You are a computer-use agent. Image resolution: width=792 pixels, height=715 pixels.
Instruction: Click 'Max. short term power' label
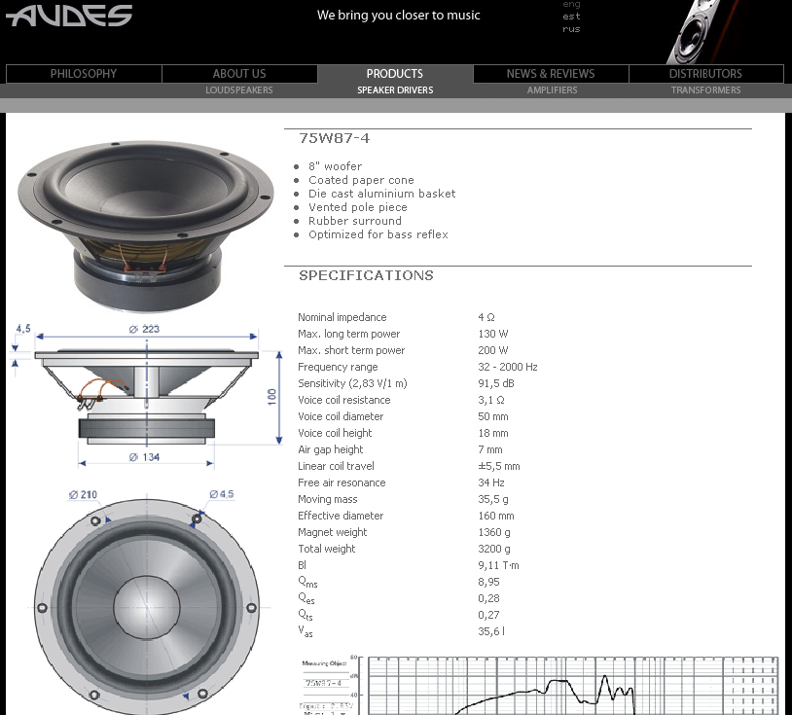click(351, 350)
